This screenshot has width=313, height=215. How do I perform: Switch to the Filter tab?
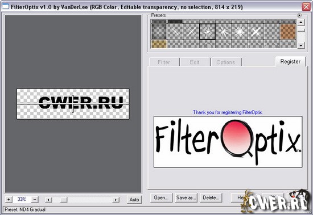[x=164, y=62]
